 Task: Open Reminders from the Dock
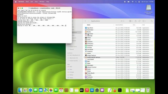[x=71, y=90]
